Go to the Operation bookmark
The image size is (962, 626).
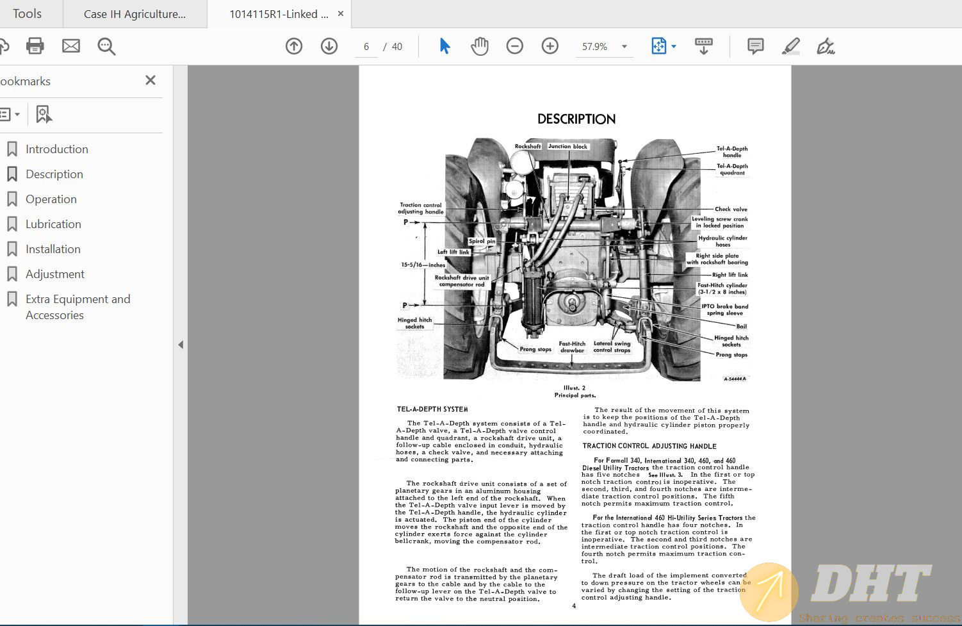click(51, 199)
